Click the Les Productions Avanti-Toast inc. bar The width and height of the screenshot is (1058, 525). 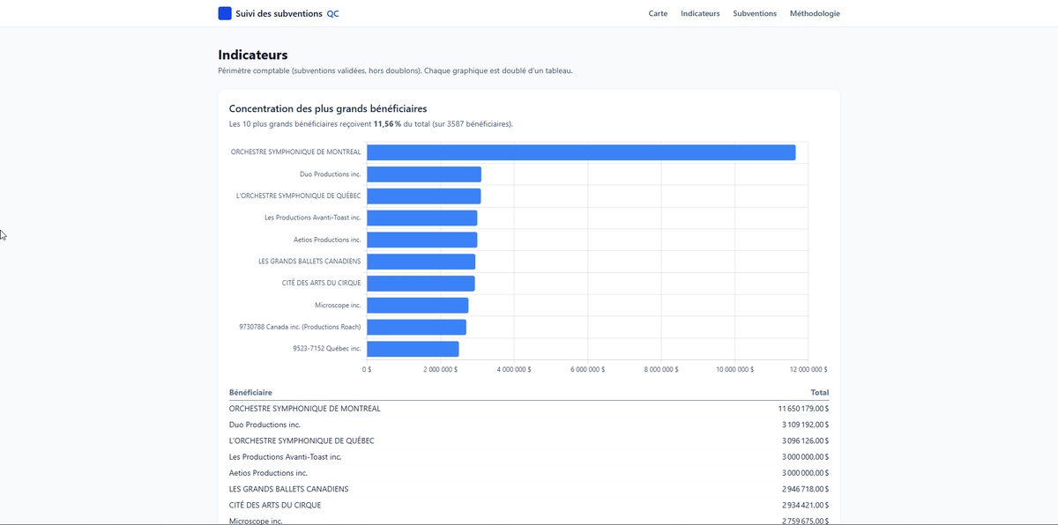pyautogui.click(x=422, y=218)
